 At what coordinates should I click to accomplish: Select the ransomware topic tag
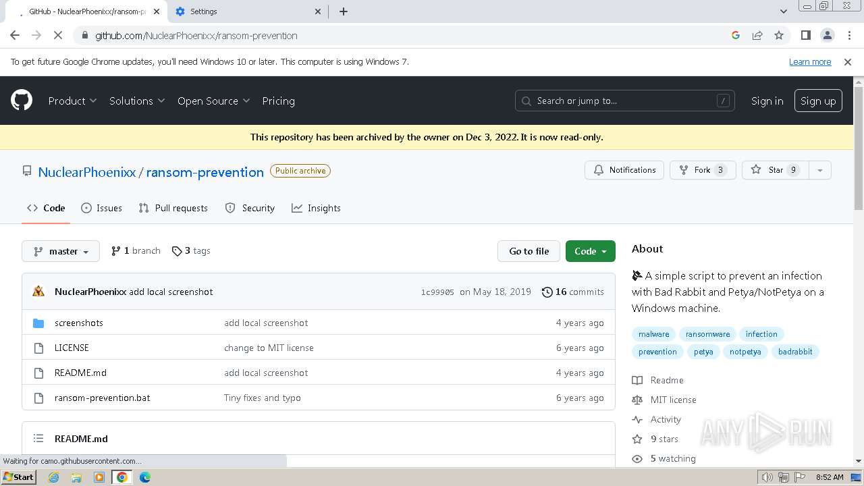[x=707, y=334]
